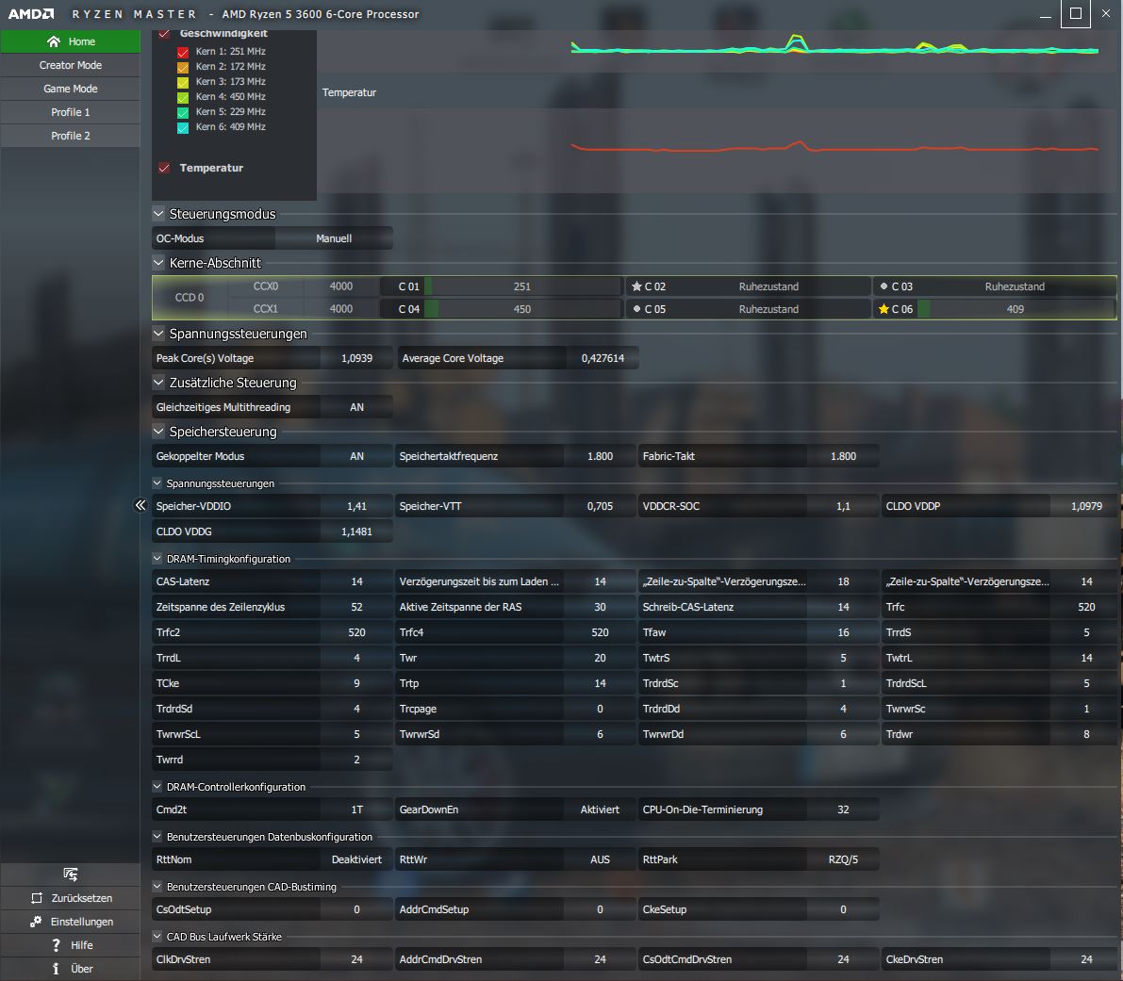This screenshot has height=981, width=1123.
Task: Click the AMD logo in title bar
Action: (31, 13)
